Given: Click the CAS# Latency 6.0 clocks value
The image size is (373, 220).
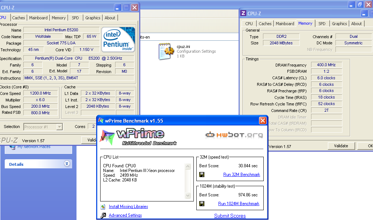Looking at the screenshot, I should pos(326,78).
